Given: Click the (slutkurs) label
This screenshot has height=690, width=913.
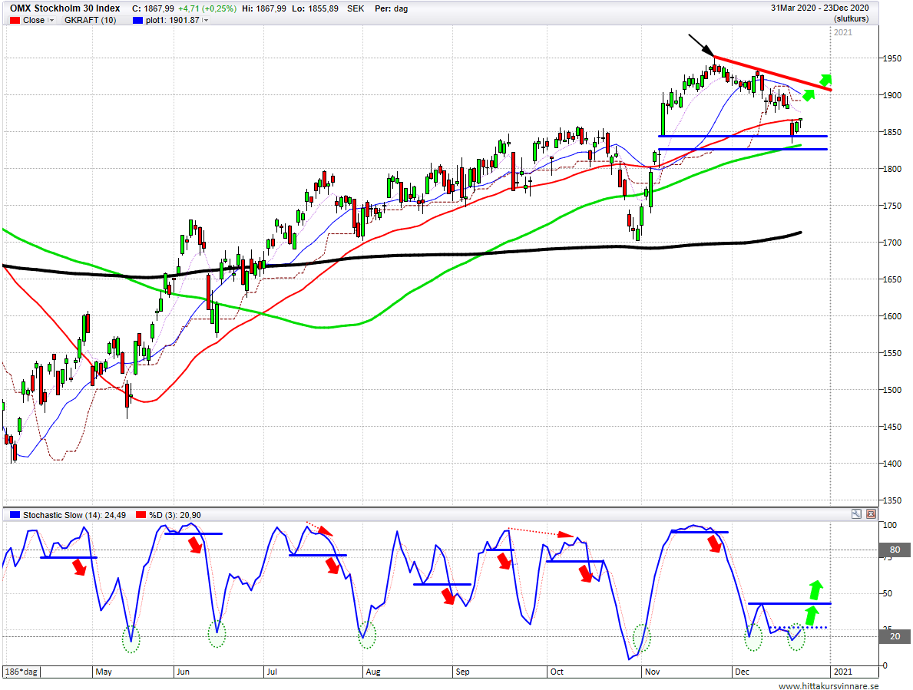Looking at the screenshot, I should [x=851, y=19].
